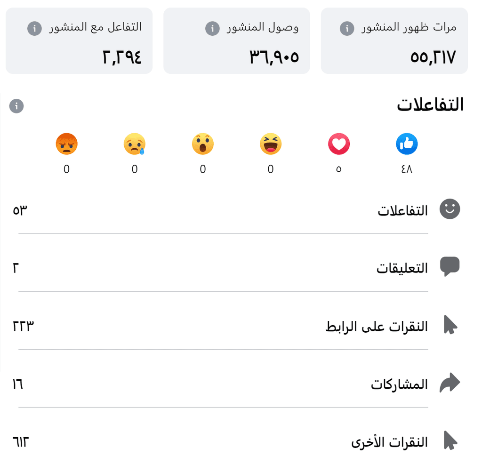Open the النقرات على الرابط row label
Image resolution: width=482 pixels, height=464 pixels.
(x=377, y=326)
